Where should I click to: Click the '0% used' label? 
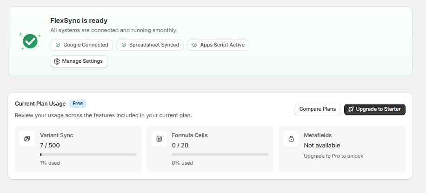pos(182,163)
